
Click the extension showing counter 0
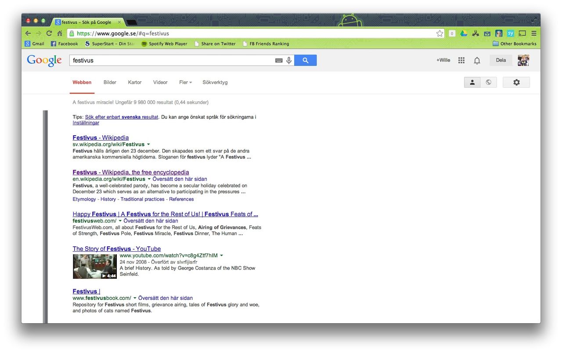click(x=452, y=33)
